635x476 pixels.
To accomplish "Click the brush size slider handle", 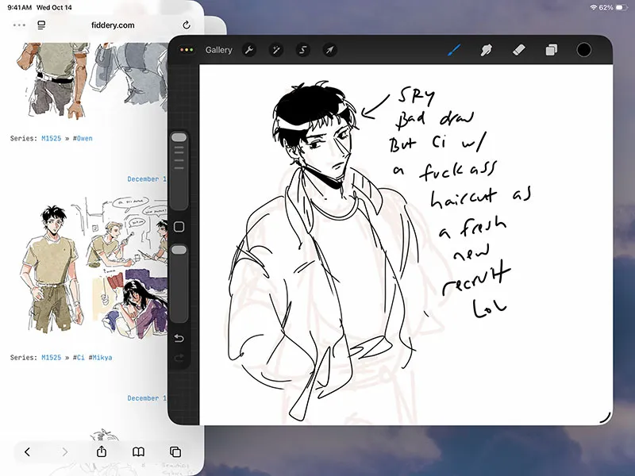I will pos(179,137).
